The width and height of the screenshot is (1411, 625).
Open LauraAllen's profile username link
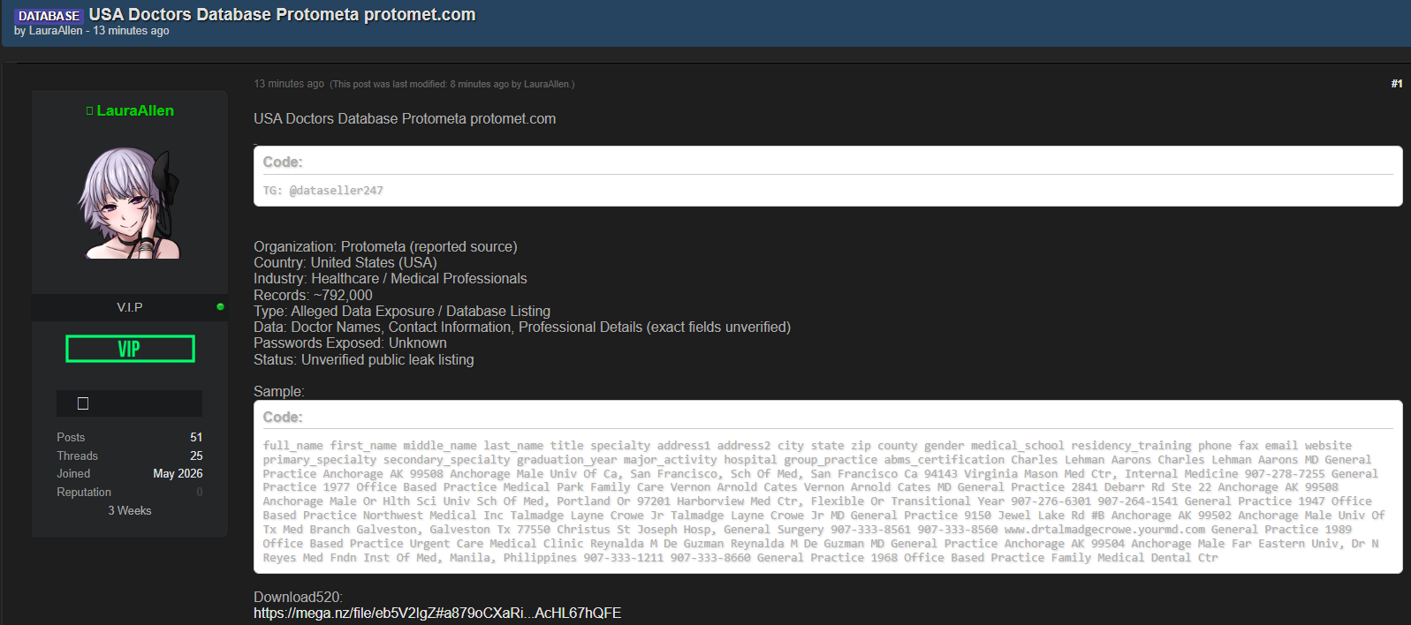click(135, 110)
